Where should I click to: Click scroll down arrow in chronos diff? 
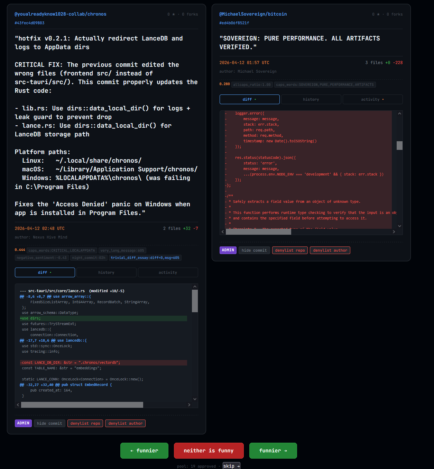(195, 399)
